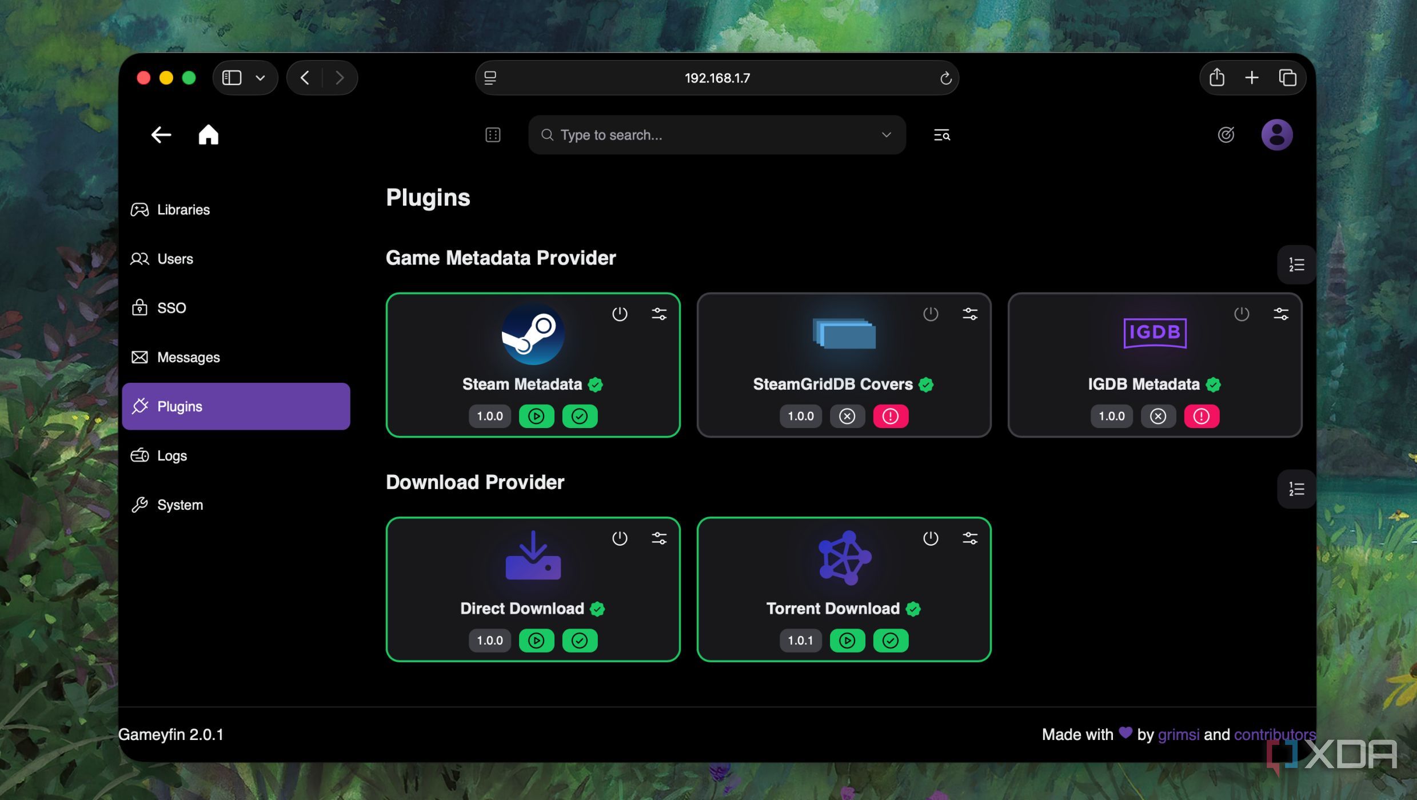Viewport: 1417px width, 800px height.
Task: Focus the Type to search field
Action: pos(717,135)
